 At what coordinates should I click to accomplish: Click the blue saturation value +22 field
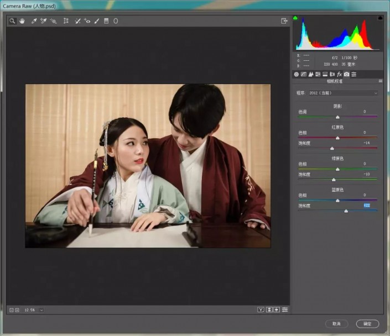367,205
